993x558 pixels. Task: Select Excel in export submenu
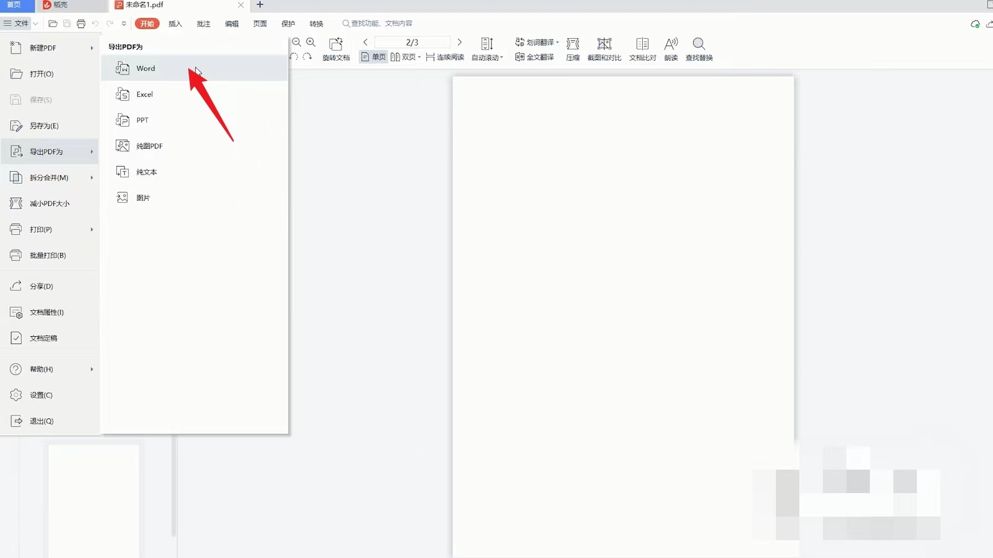click(145, 95)
